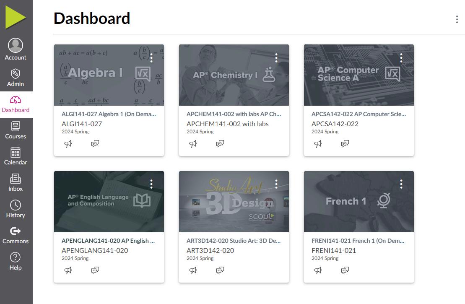Open the Dashboard options menu

[457, 19]
